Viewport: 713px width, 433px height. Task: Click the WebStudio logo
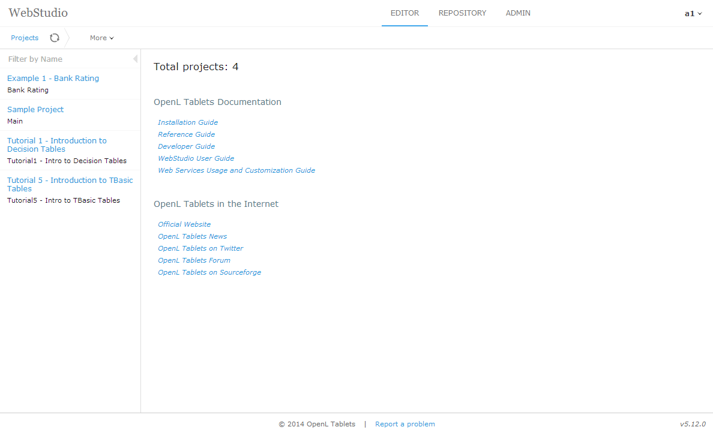click(x=38, y=13)
